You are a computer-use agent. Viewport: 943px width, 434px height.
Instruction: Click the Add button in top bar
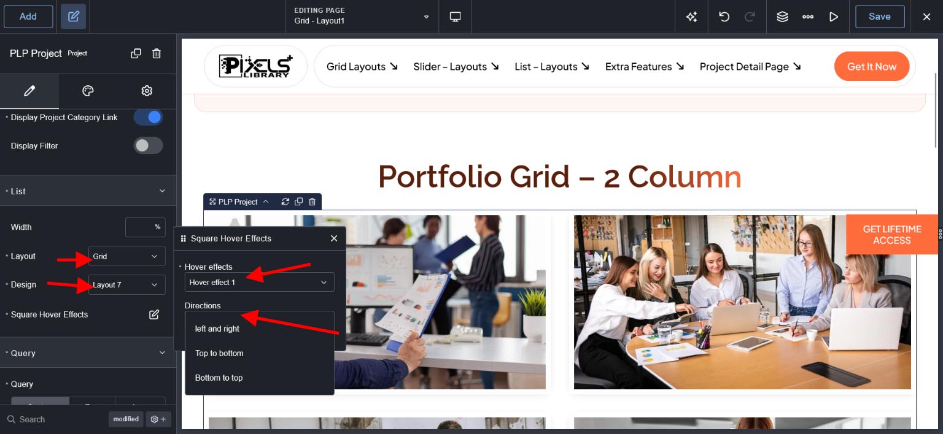pos(28,17)
